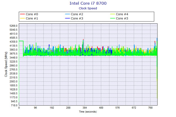Click the 945.5 y-axis label
The image size is (176, 117).
click(14, 101)
